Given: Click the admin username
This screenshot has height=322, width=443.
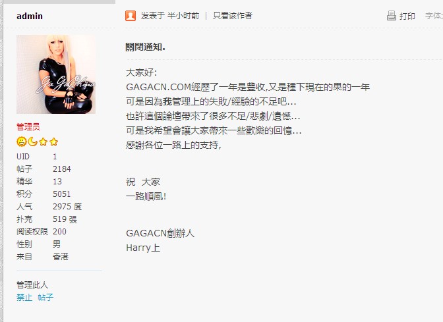Looking at the screenshot, I should tap(30, 16).
